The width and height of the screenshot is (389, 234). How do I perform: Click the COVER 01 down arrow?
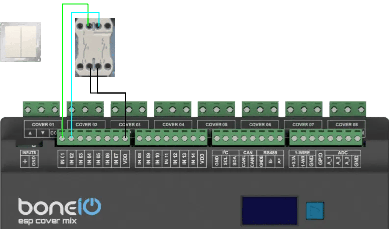[43, 133]
